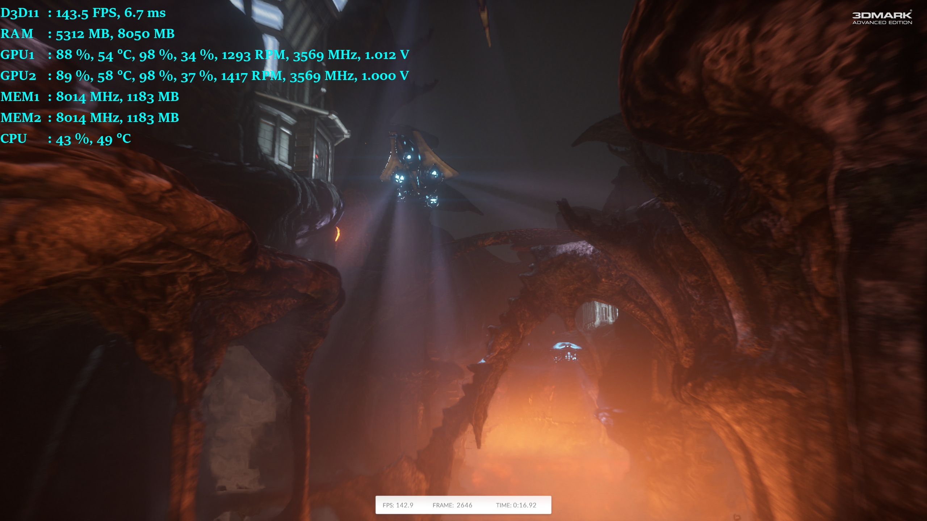The image size is (927, 521).
Task: Click the 3DMark Advanced Edition logo
Action: [x=882, y=18]
